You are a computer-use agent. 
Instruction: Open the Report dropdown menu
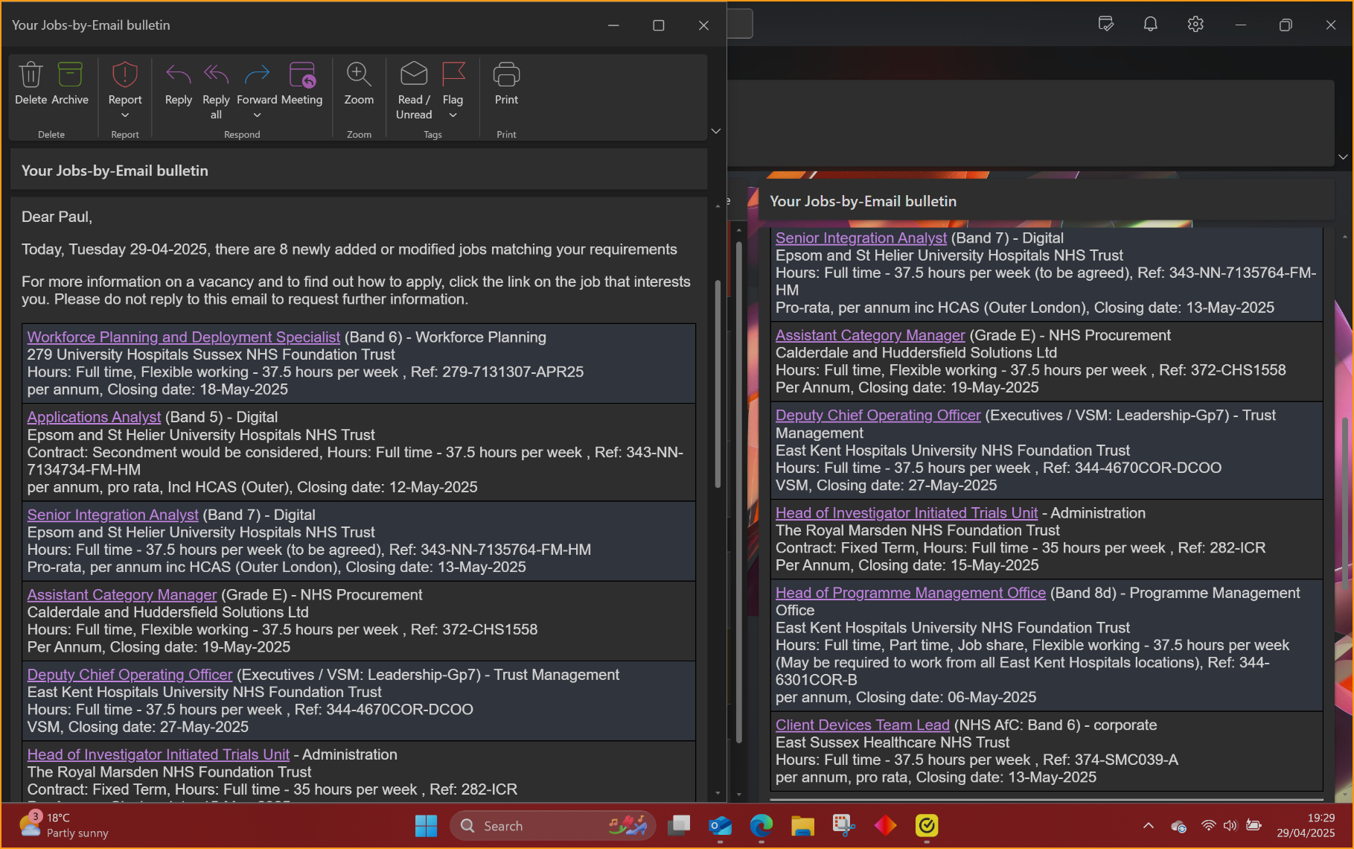(125, 115)
